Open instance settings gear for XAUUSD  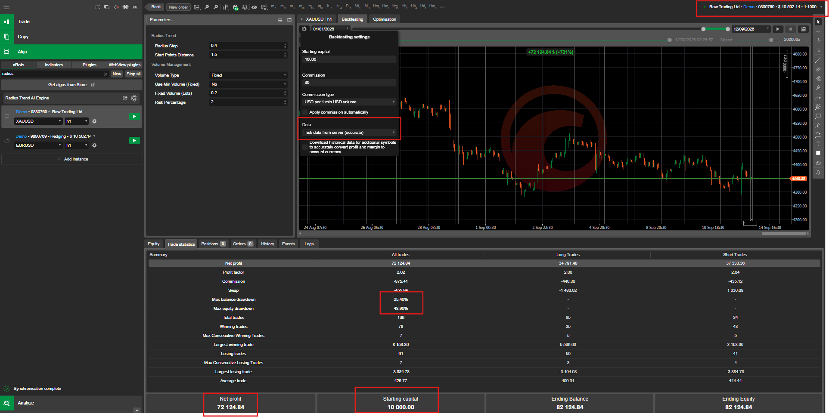coord(94,121)
